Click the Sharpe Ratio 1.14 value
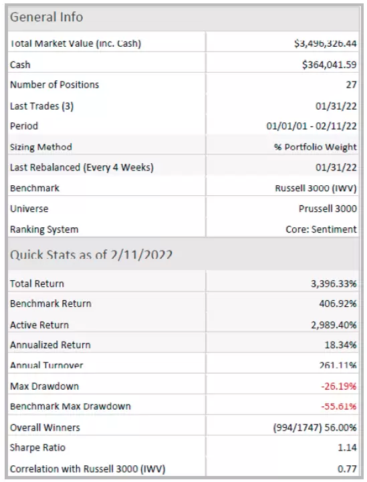This screenshot has width=367, height=482. 347,448
